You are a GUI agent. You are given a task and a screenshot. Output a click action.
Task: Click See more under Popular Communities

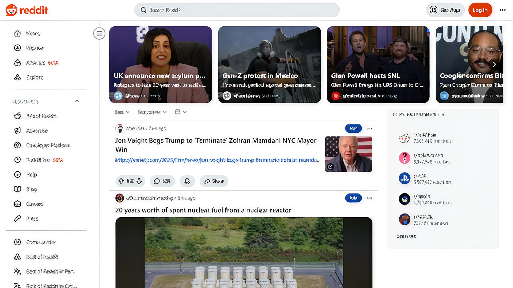click(x=406, y=236)
